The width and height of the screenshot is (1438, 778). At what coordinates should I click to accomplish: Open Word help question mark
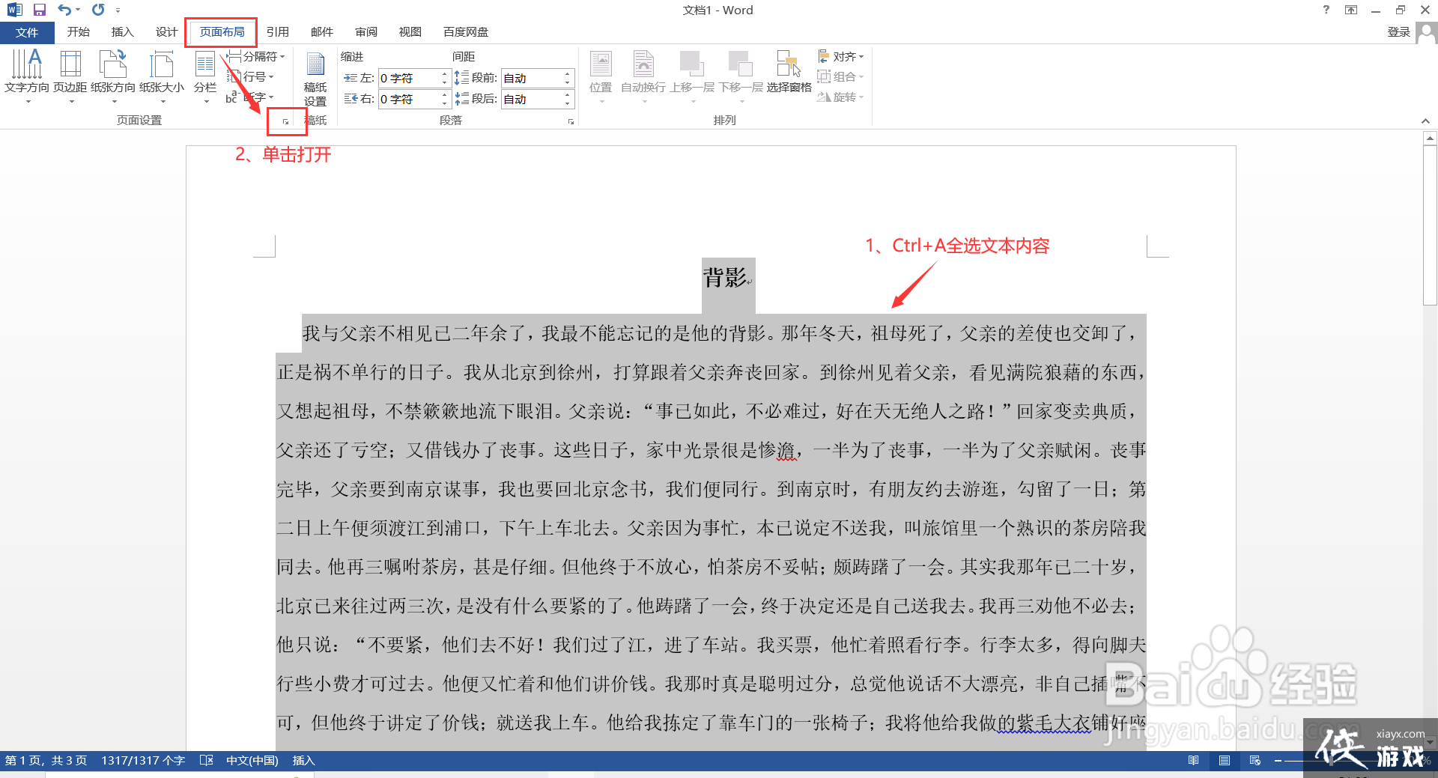pyautogui.click(x=1326, y=10)
